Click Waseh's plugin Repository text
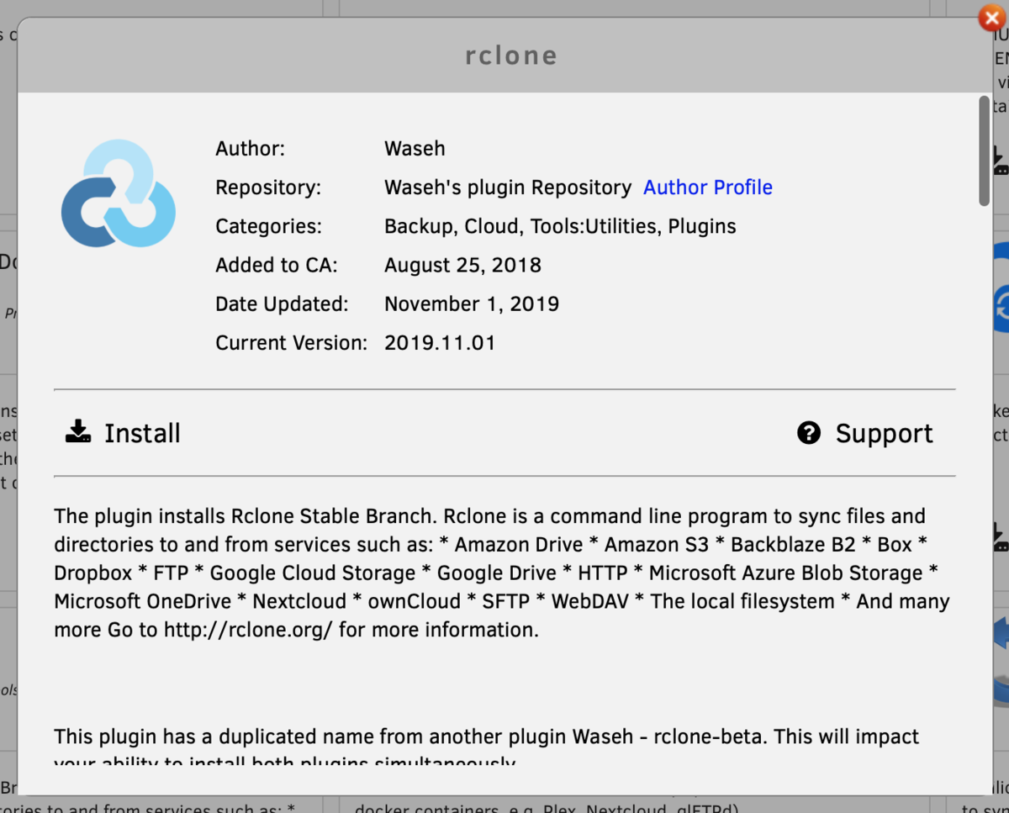The image size is (1009, 813). [508, 187]
